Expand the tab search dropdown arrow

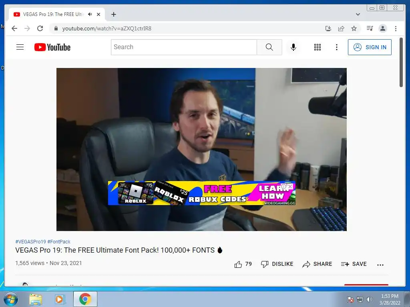(358, 14)
